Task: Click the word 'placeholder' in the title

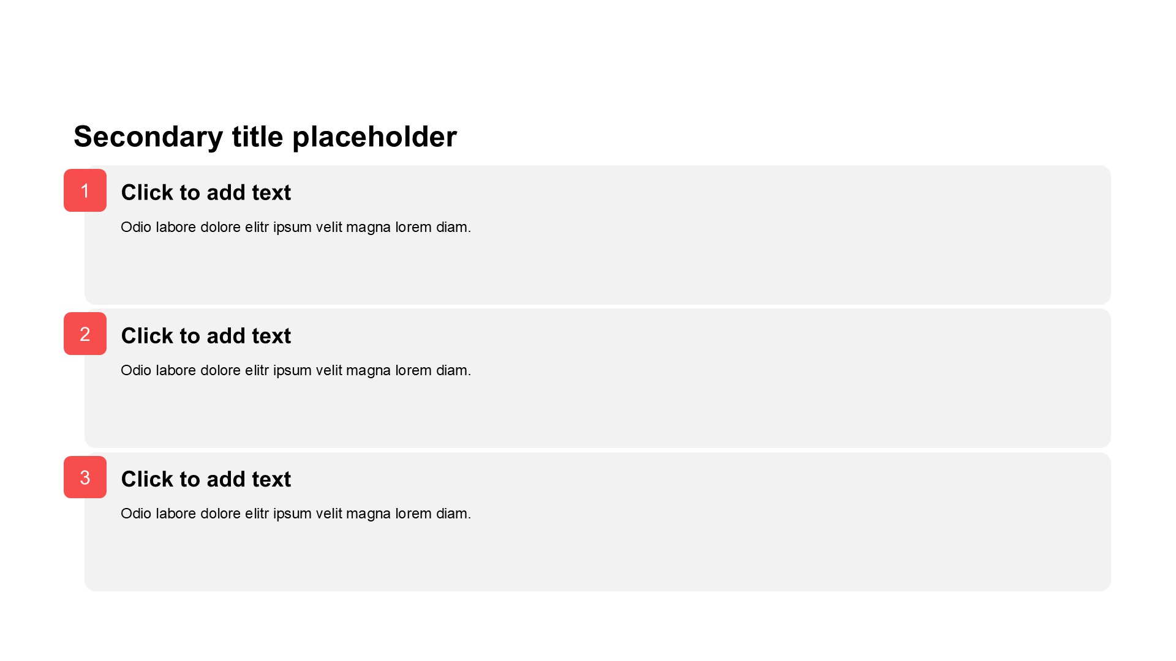Action: [x=374, y=136]
